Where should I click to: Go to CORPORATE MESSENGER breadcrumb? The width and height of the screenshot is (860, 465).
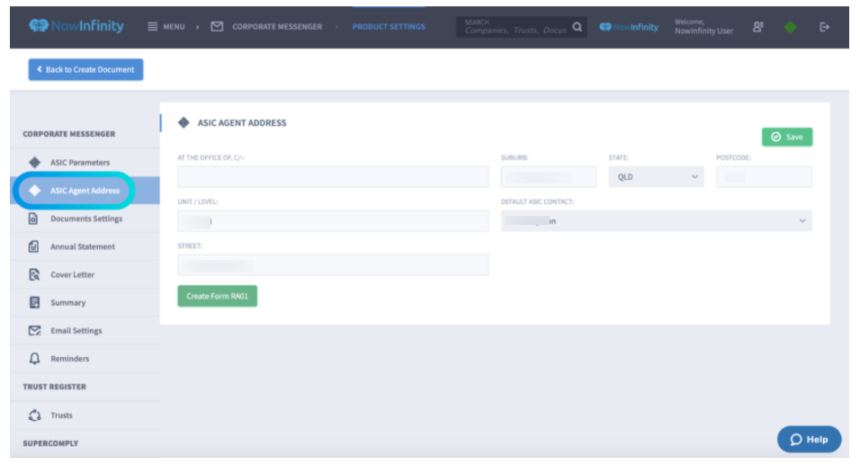277,26
